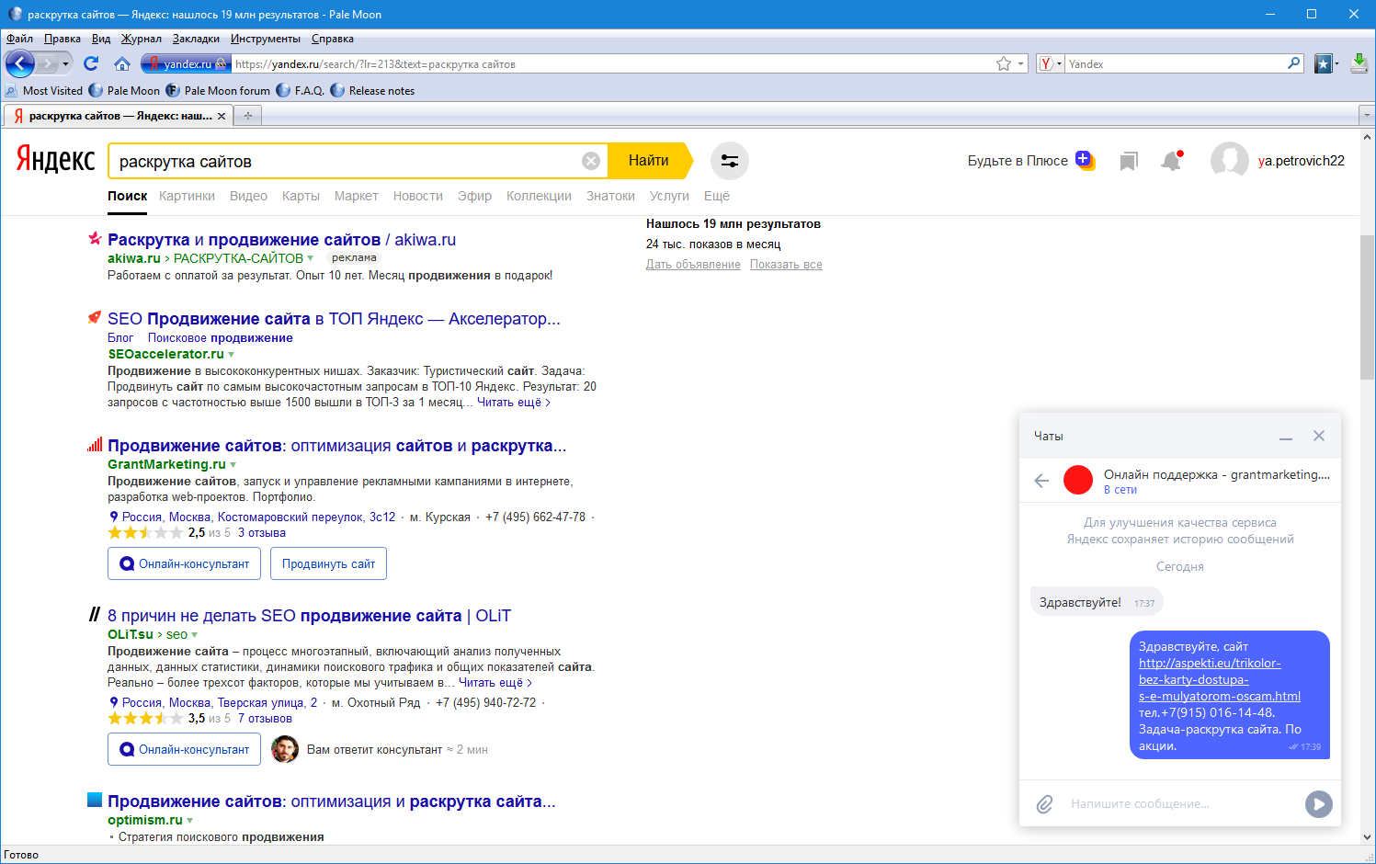Image resolution: width=1376 pixels, height=864 pixels.
Task: Close the раскрутка сайтов browser tab
Action: [222, 116]
